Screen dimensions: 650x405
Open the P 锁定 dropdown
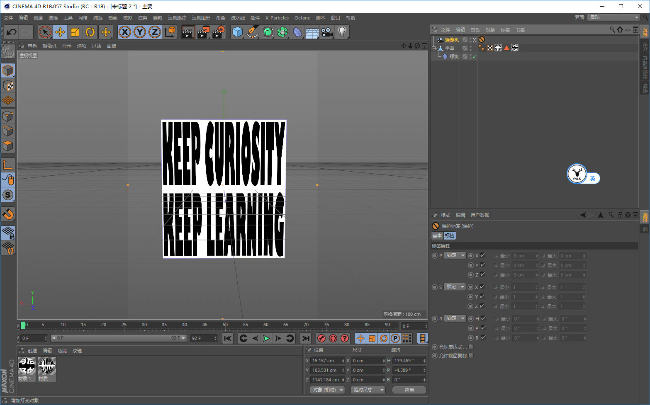point(455,255)
